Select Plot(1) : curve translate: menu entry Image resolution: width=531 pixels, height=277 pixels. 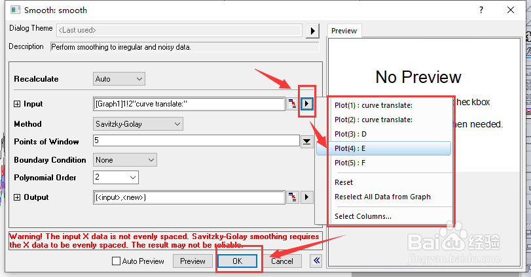coord(384,105)
